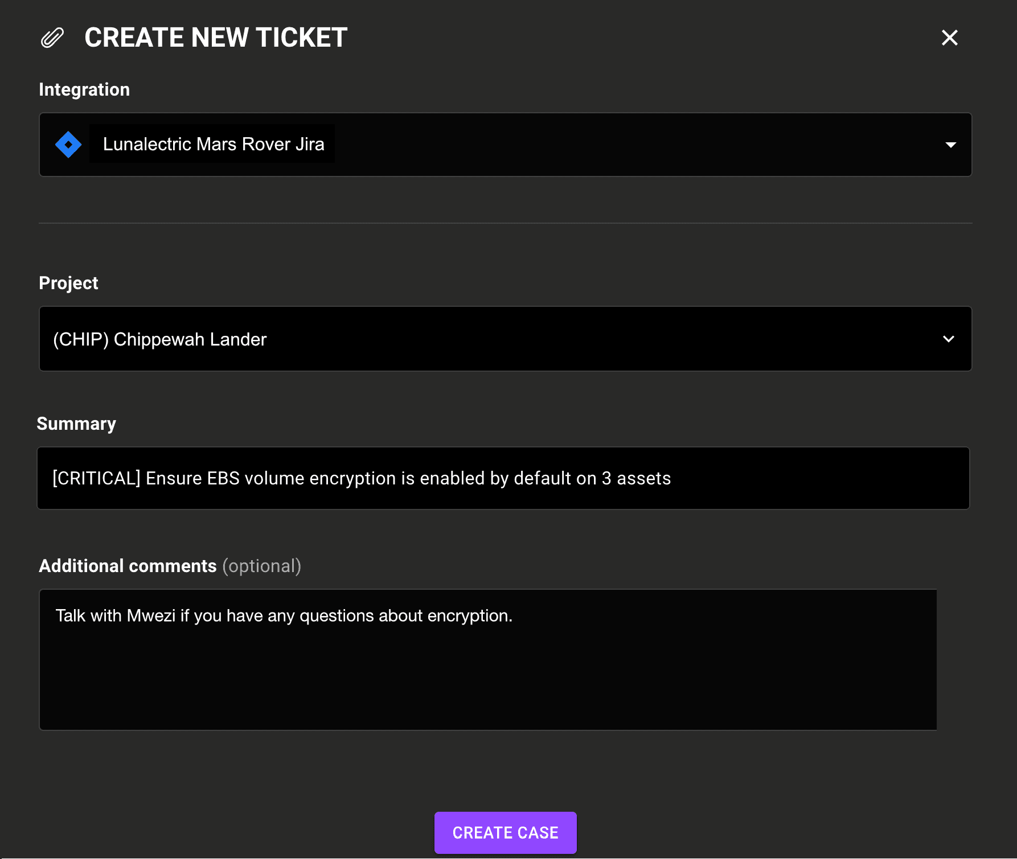Click the CREATE CASE button
Image resolution: width=1017 pixels, height=859 pixels.
pos(505,832)
